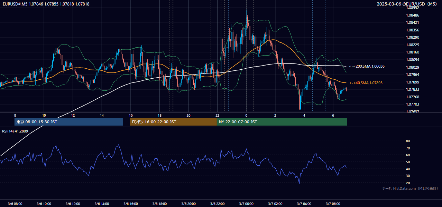Image resolution: width=442 pixels, height=207 pixels.
Task: Click the RSI(14) 41.2809 indicator label
Action: coord(15,131)
